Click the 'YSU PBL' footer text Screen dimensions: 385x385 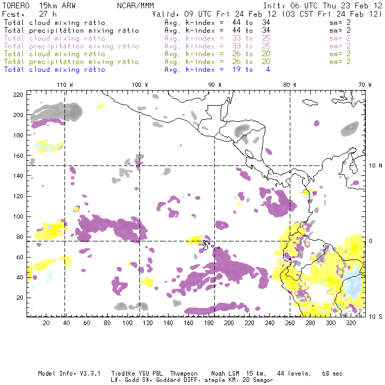coord(150,374)
